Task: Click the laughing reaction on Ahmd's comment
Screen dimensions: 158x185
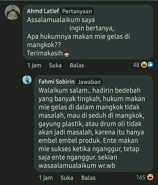Action: point(144,65)
